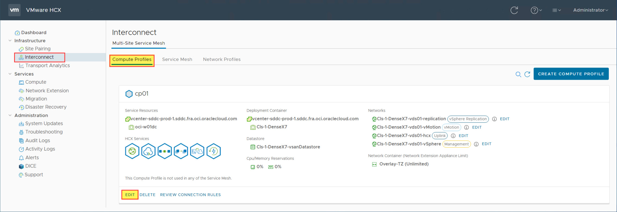617x212 pixels.
Task: Click the Management tag
Action: click(457, 144)
